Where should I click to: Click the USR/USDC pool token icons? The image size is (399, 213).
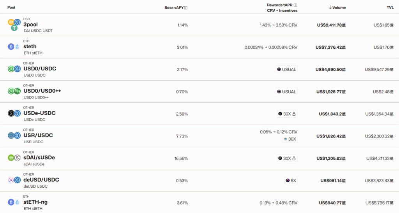tap(14, 136)
